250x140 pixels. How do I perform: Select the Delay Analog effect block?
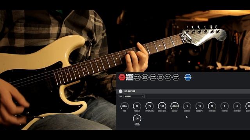coord(137,77)
